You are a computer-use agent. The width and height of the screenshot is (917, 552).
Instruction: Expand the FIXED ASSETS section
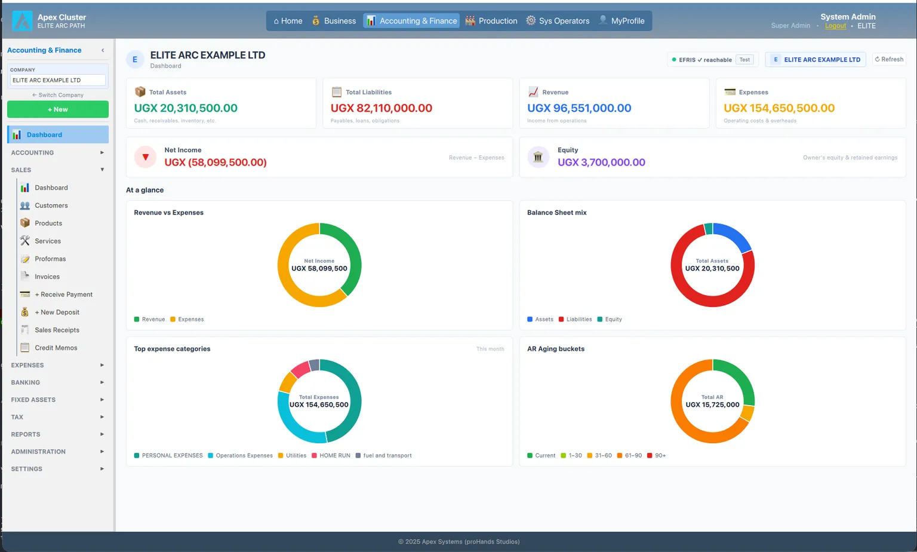57,400
